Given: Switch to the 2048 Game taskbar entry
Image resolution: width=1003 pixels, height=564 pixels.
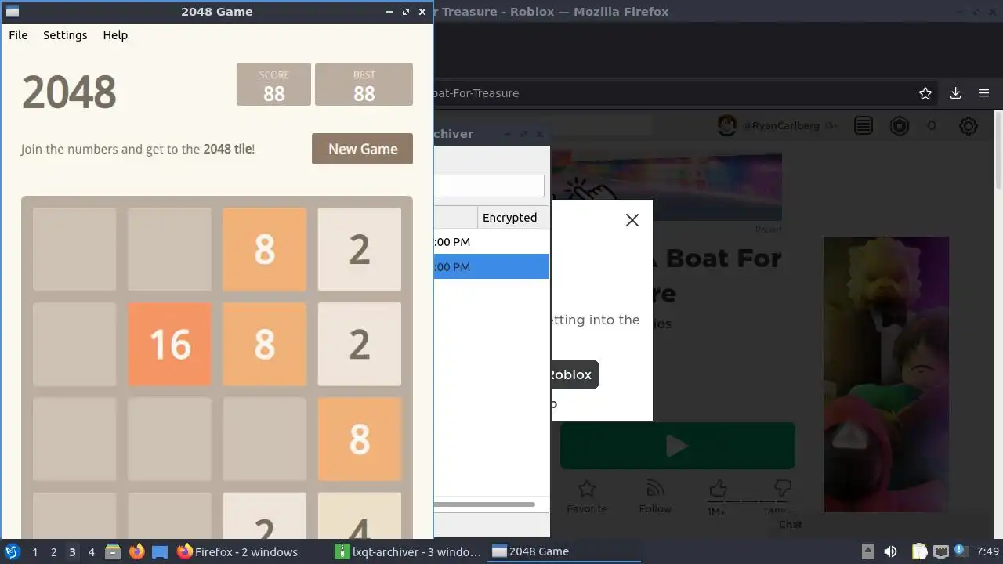Looking at the screenshot, I should (564, 551).
